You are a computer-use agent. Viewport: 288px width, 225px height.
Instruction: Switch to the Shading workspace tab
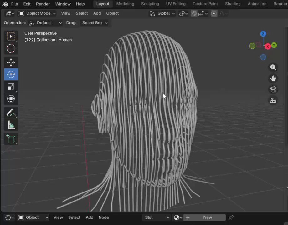point(233,4)
